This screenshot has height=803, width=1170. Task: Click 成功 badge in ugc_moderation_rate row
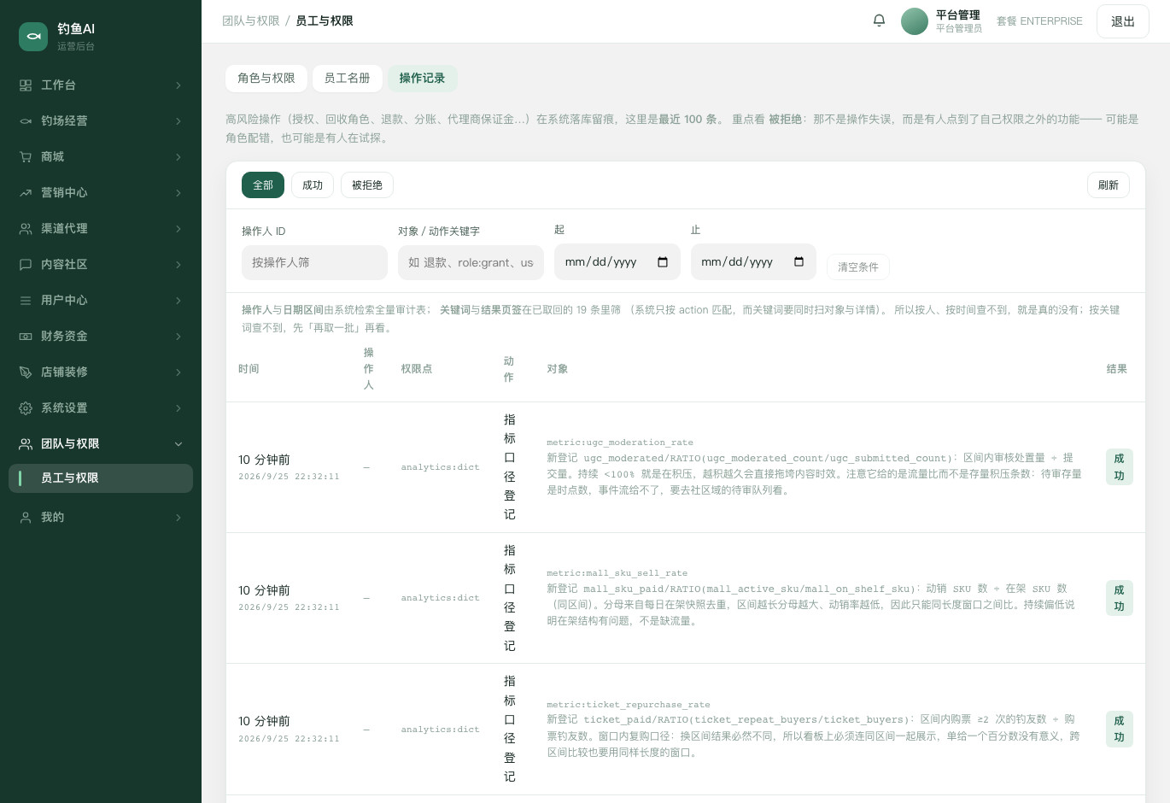click(x=1120, y=467)
